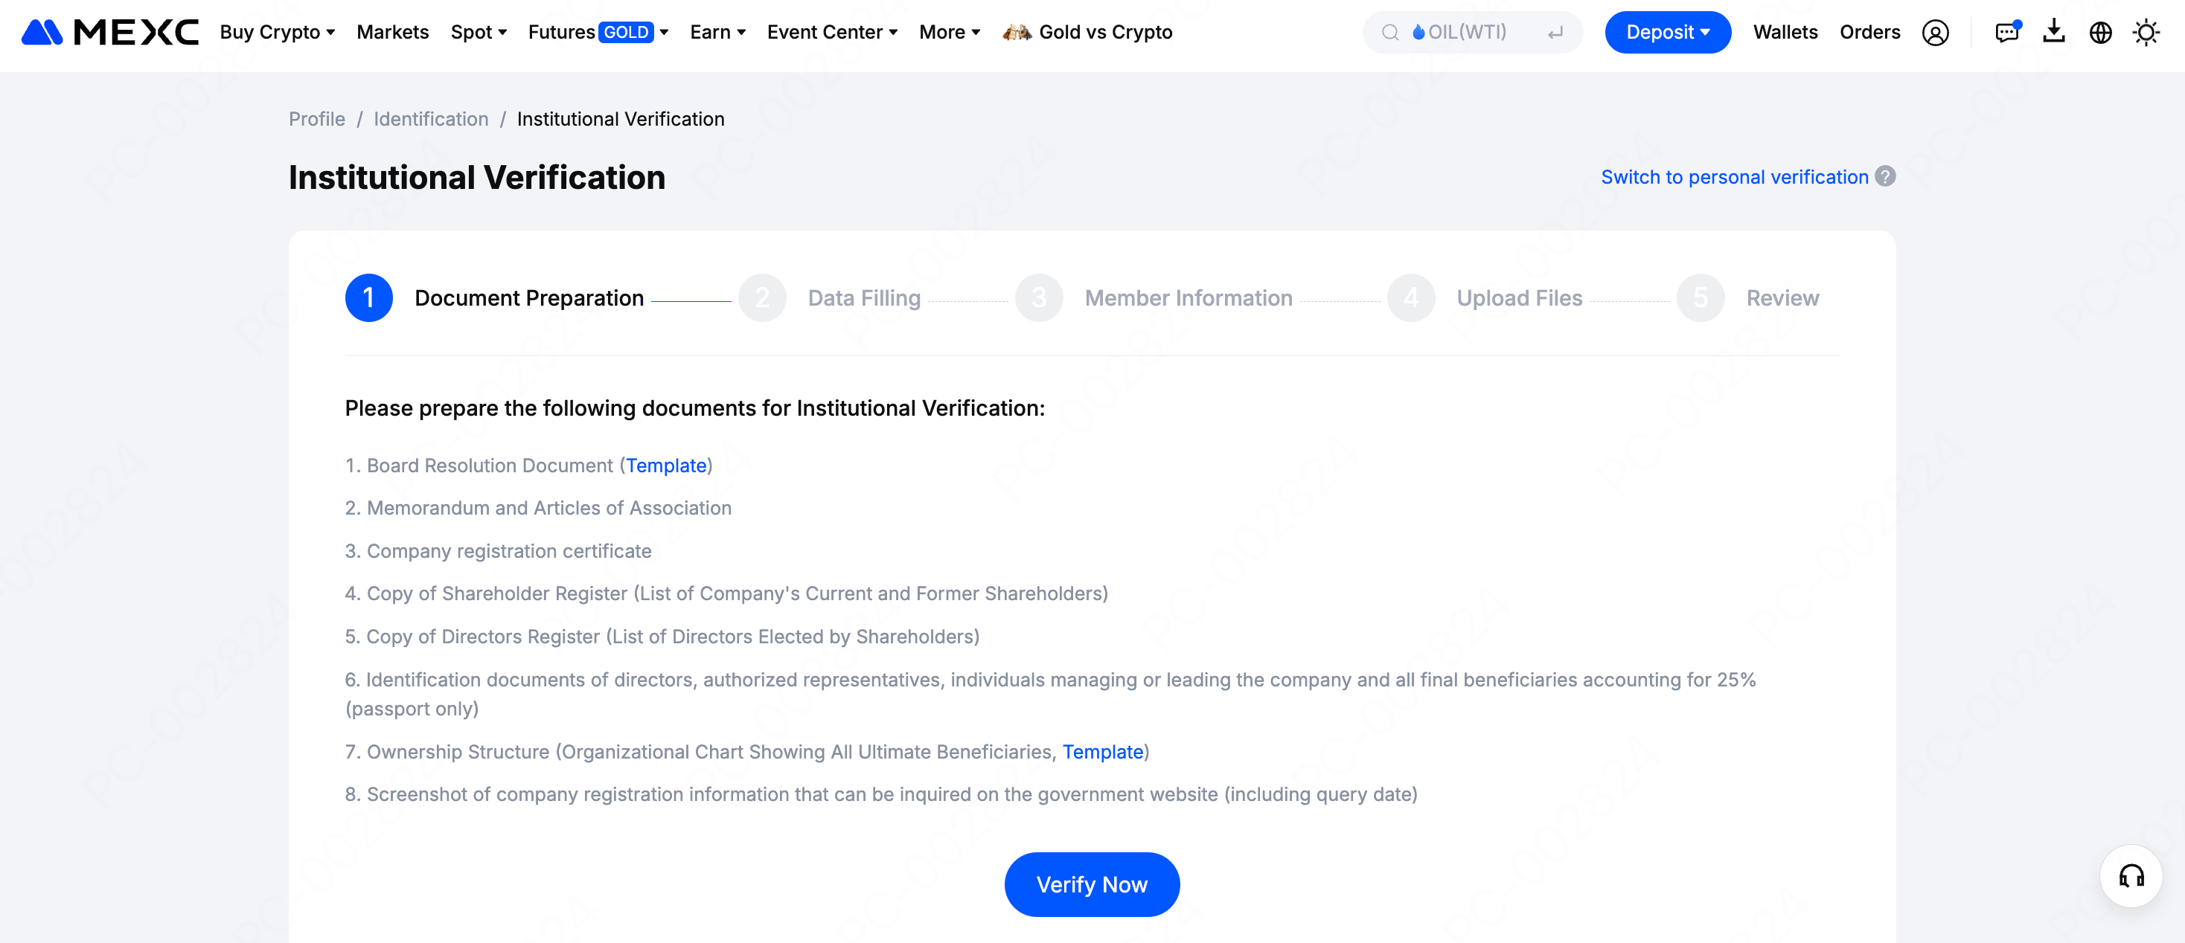The height and width of the screenshot is (943, 2185).
Task: Open the user profile icon
Action: [1935, 32]
